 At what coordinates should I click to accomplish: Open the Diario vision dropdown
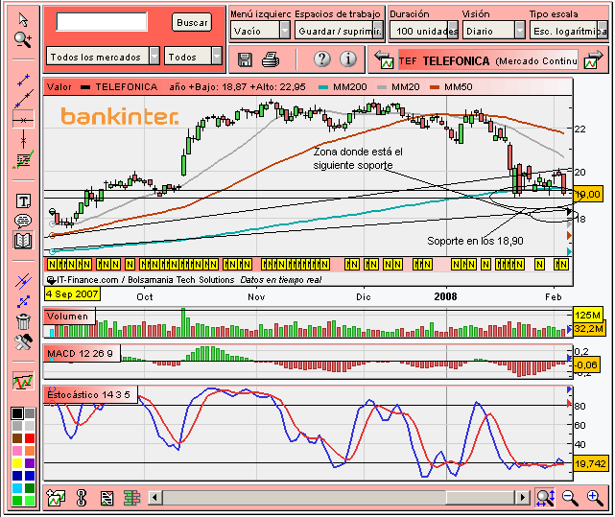pos(494,30)
